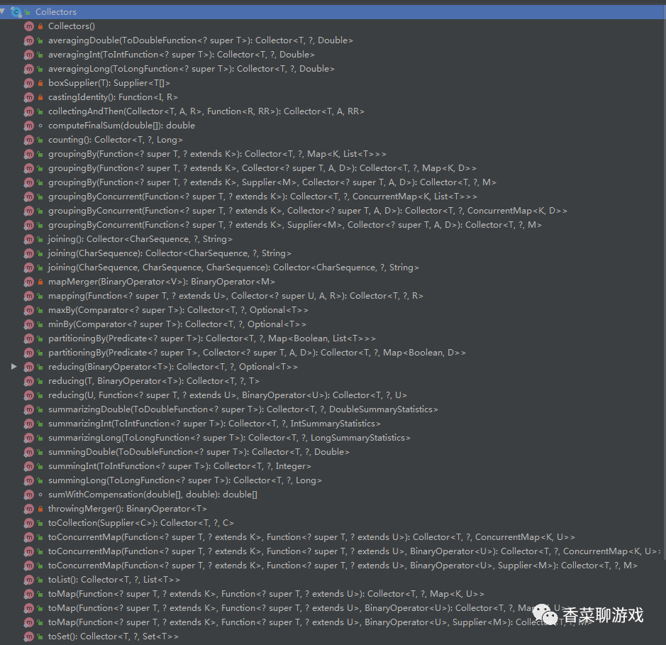Click method icon beside boxSupplier(T)
The width and height of the screenshot is (666, 645).
pos(28,83)
